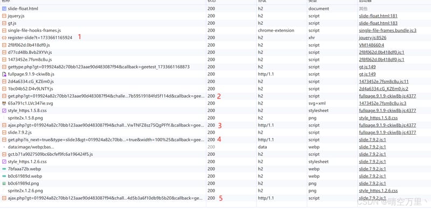Open 2f8f062d.0b418df0.js:1 initiator in d77cd48b row
The image size is (431, 209).
pos(381,52)
